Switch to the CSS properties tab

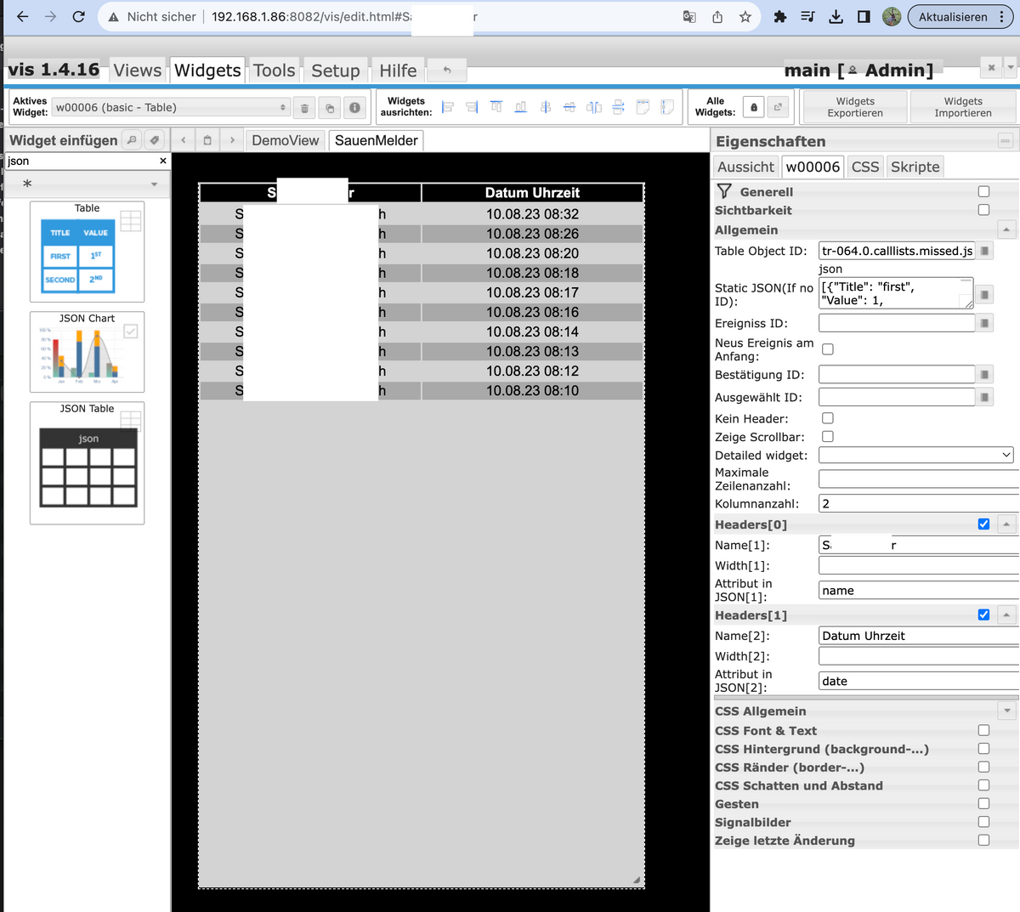click(x=865, y=167)
